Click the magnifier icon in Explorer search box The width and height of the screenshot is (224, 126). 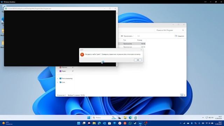(183, 30)
